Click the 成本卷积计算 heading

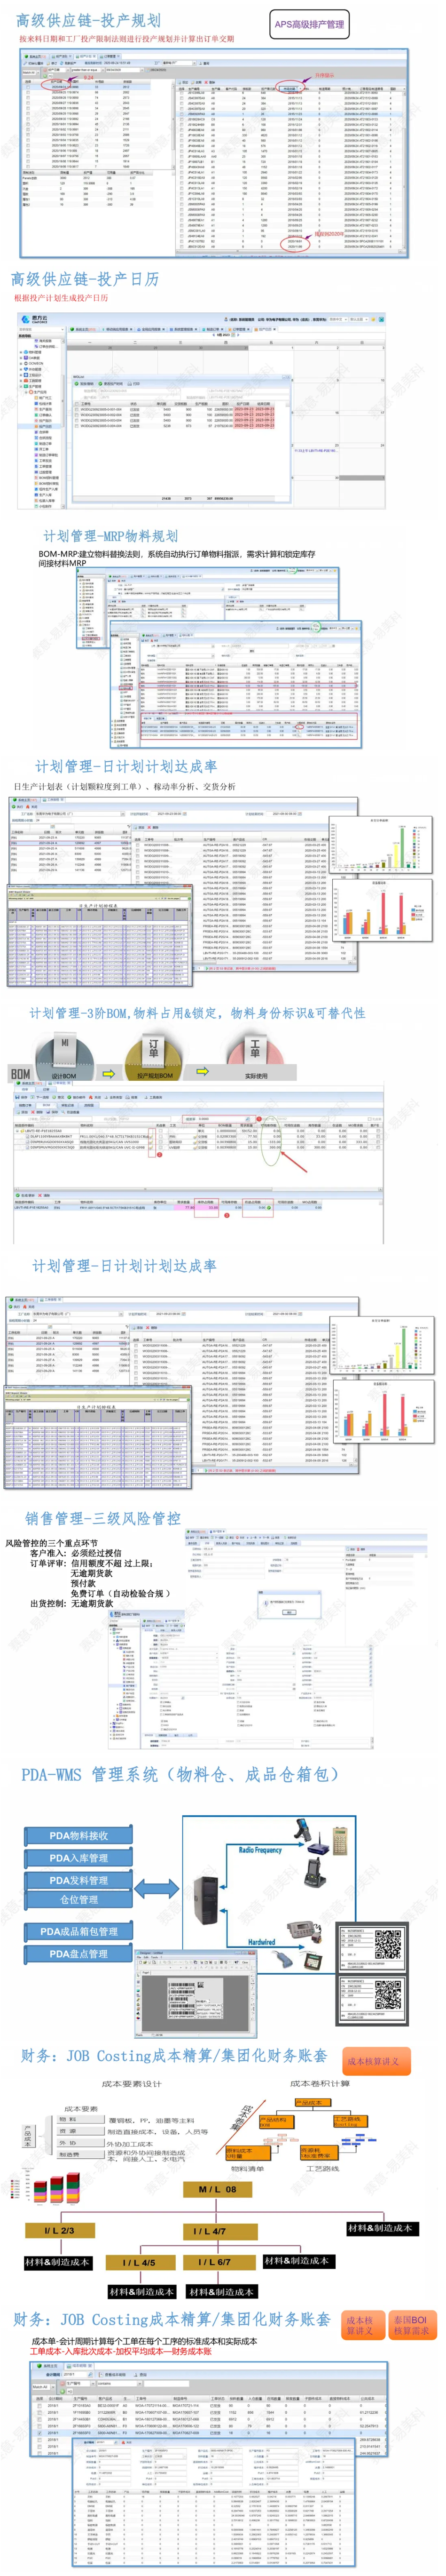pyautogui.click(x=319, y=2084)
